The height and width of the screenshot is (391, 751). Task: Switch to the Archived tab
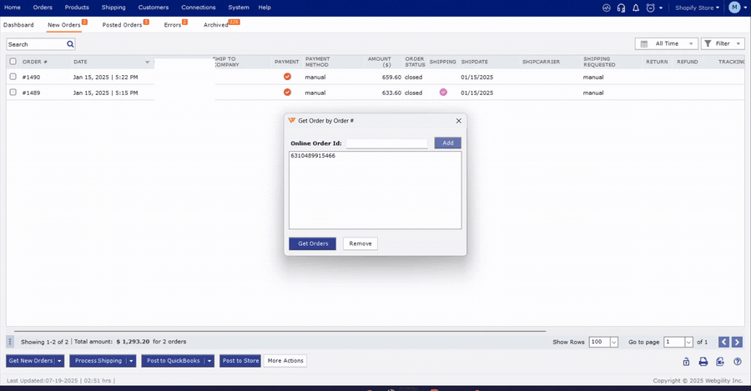point(216,25)
